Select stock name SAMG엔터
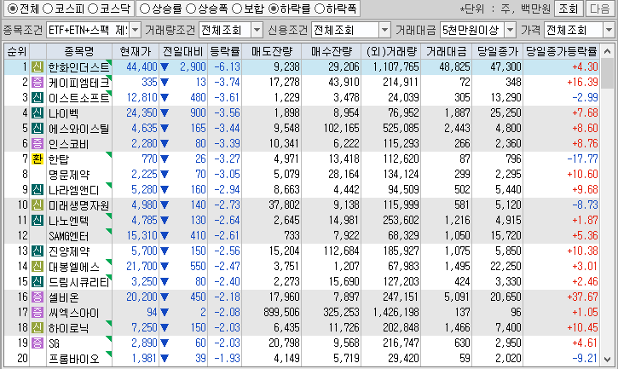Image resolution: width=618 pixels, height=369 pixels. pos(68,236)
